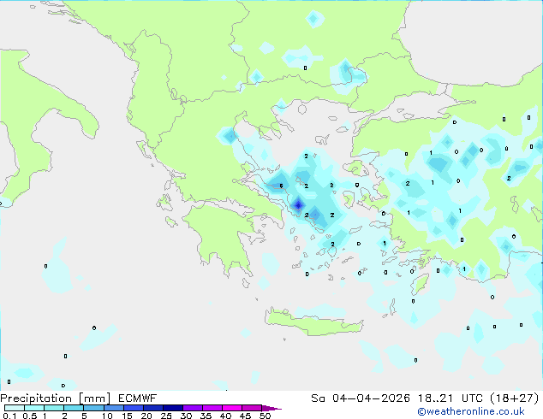Click the "18..21" hour range text

tap(436, 398)
